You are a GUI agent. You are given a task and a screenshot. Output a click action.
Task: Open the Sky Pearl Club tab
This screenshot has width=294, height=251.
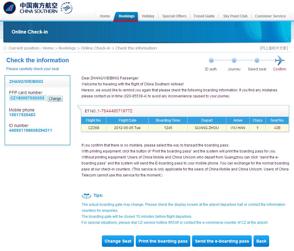[235, 16]
